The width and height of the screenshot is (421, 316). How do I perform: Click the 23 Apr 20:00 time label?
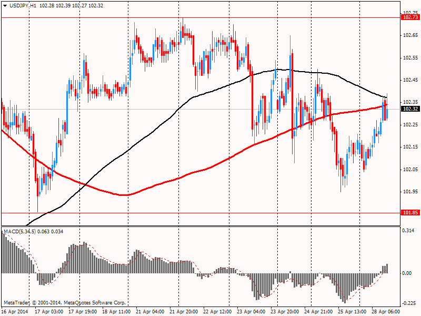click(285, 311)
